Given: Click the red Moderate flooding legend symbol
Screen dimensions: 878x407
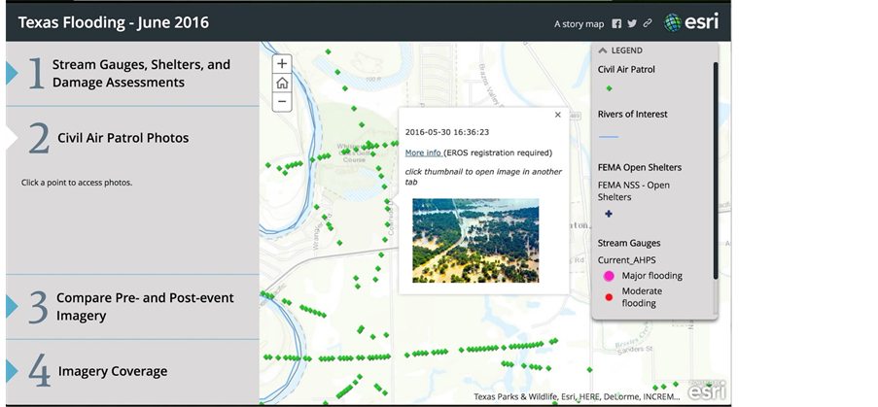Looking at the screenshot, I should (x=609, y=297).
